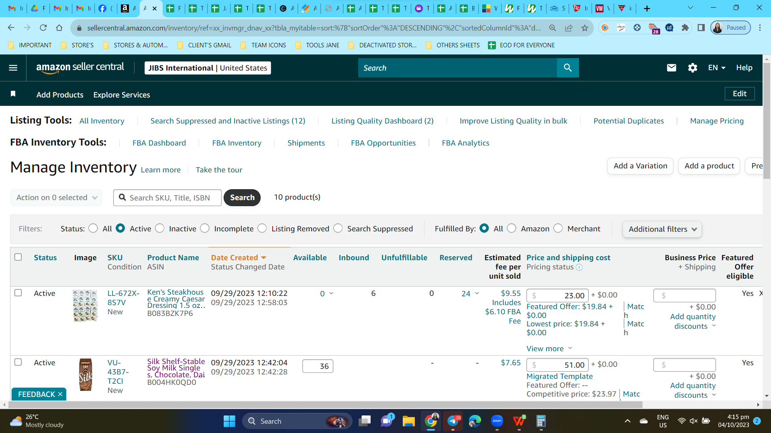Toggle the browser side panel icon

701,28
